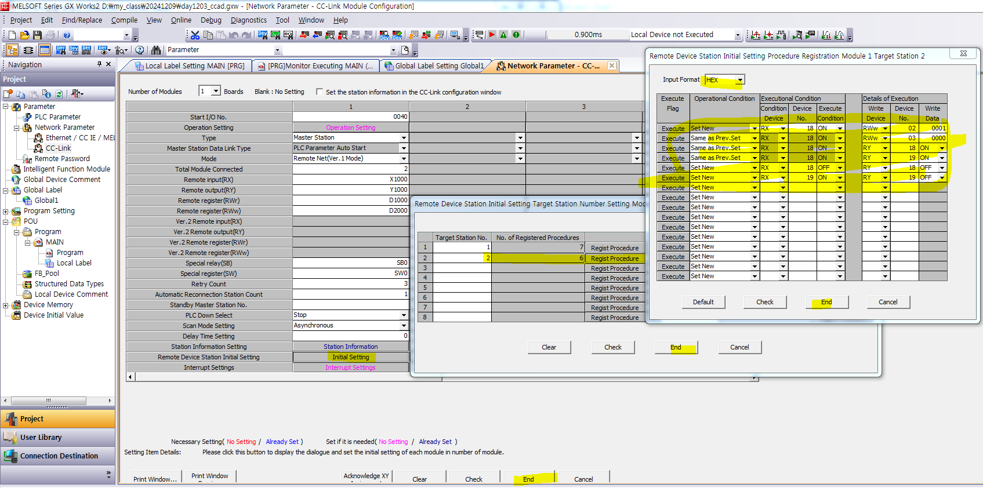Collapse the Network Parameter tree node
983x488 pixels.
[x=17, y=128]
